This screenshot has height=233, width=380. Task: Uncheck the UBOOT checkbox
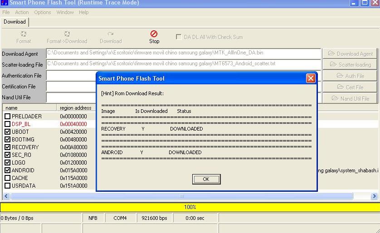[8, 132]
